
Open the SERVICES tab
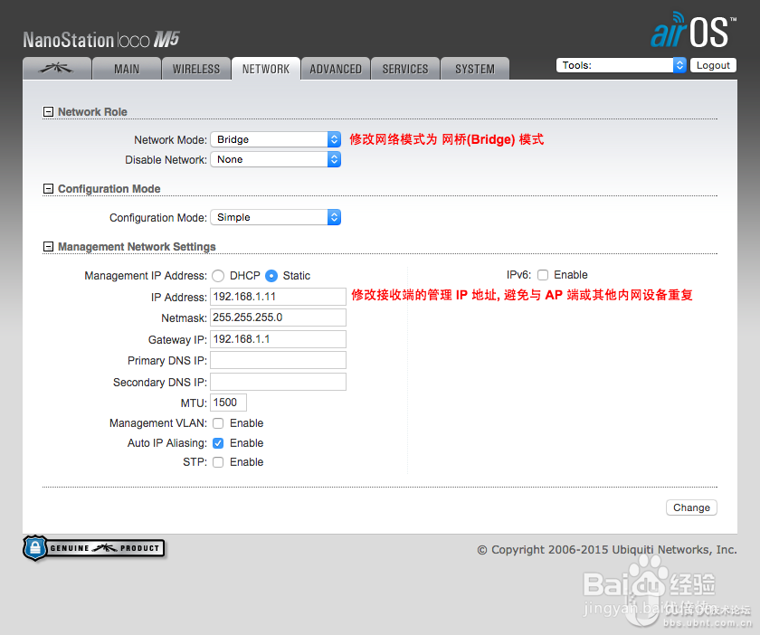point(405,69)
